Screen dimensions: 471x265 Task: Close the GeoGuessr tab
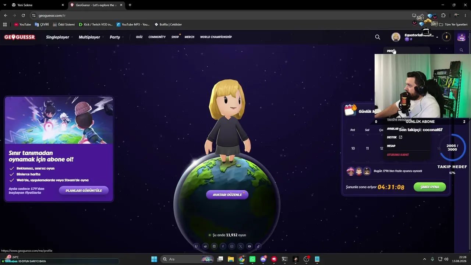[122, 5]
